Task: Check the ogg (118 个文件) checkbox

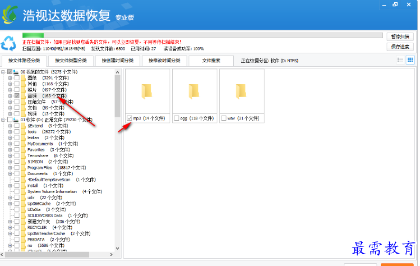Action: [x=177, y=118]
